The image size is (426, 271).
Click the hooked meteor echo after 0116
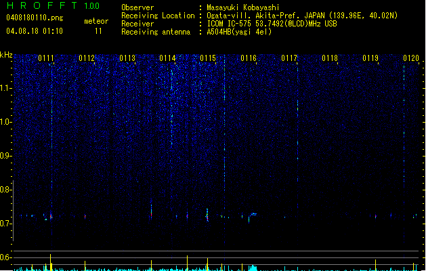pos(253,217)
